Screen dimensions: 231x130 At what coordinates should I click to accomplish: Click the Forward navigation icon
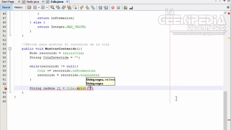pyautogui.click(x=43, y=7)
